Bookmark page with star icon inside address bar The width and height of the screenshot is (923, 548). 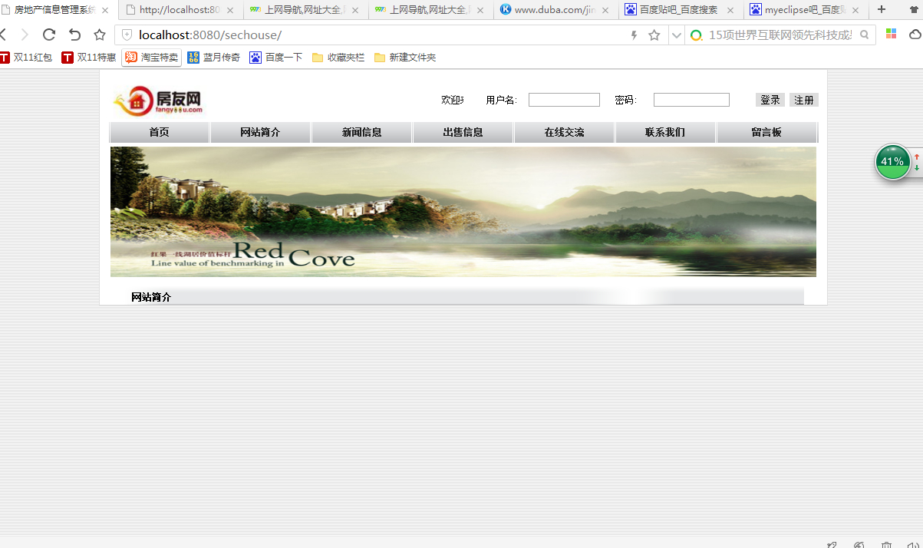point(654,35)
